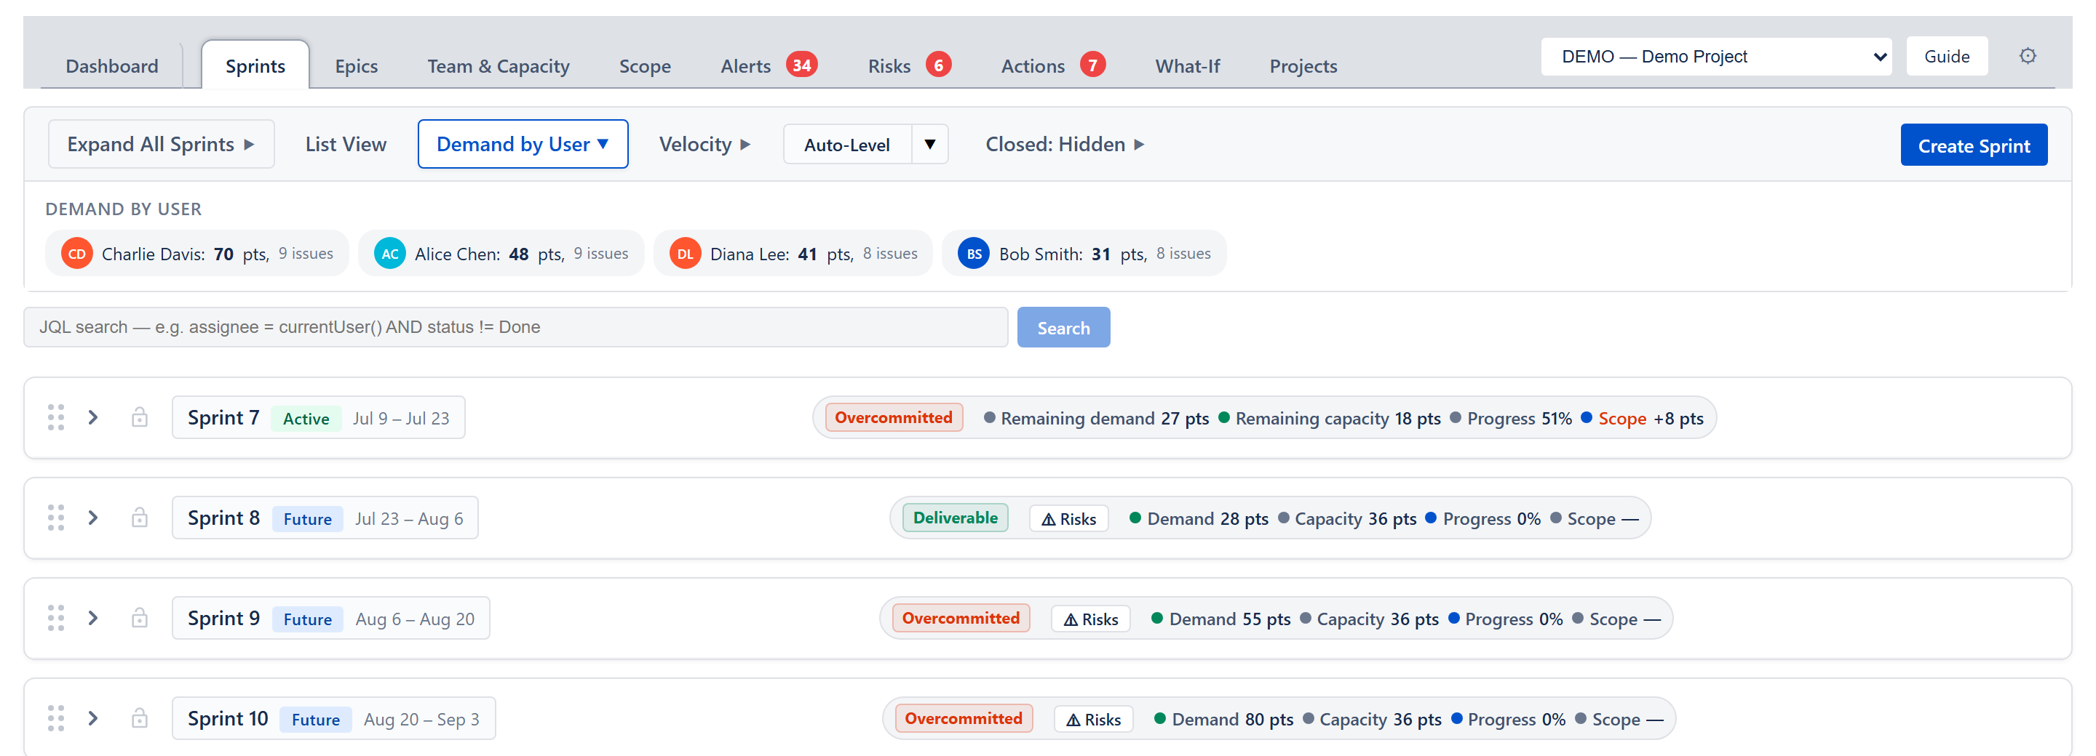Expand Sprint 10 with its chevron
The height and width of the screenshot is (756, 2096).
[94, 719]
